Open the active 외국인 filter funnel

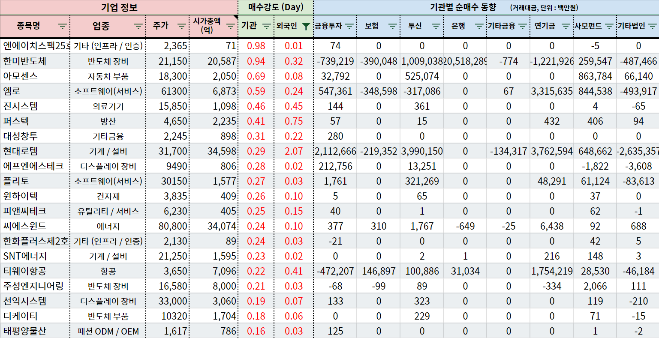[305, 26]
